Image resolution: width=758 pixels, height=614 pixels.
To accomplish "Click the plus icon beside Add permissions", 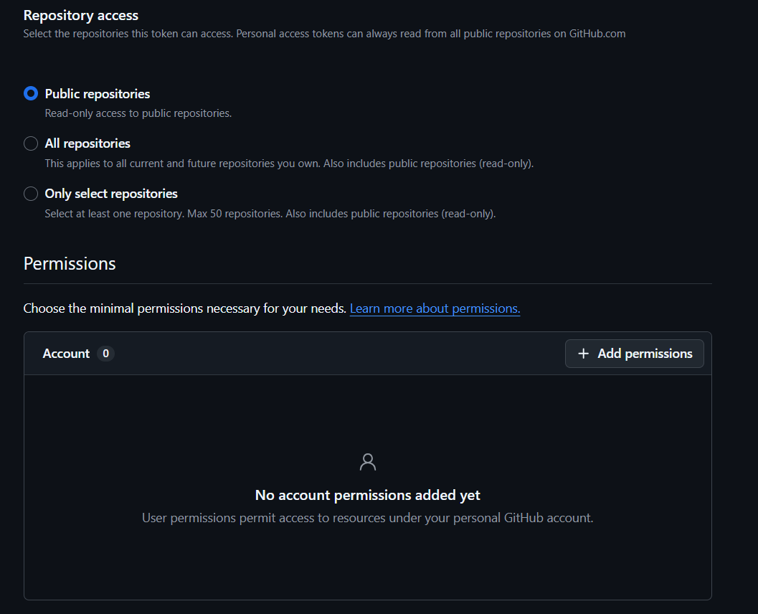I will click(x=584, y=354).
